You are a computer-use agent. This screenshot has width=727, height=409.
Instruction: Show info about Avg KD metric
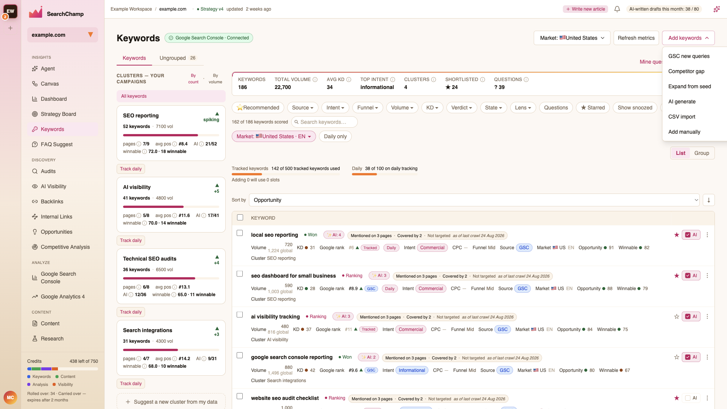[x=349, y=80]
